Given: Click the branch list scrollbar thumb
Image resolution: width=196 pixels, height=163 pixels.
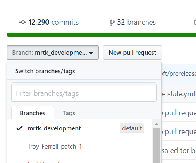Looking at the screenshot, I should point(156,145).
